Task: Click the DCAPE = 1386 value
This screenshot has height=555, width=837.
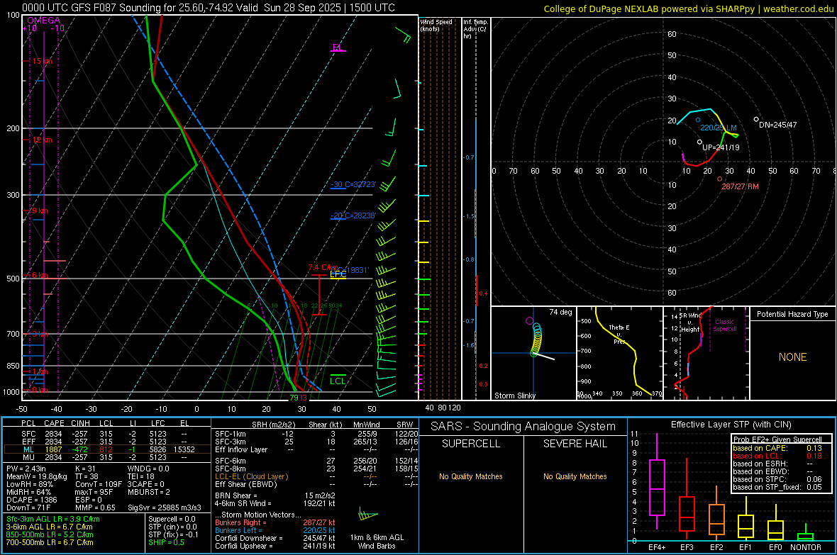Action: point(31,500)
